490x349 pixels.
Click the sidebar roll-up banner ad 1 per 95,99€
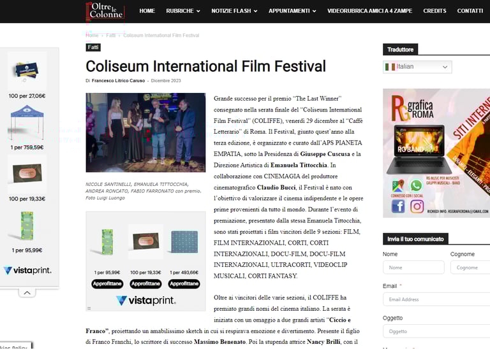point(27,230)
